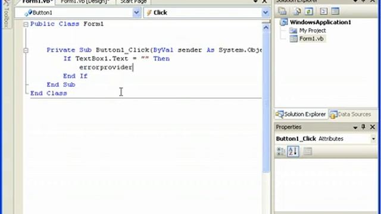Click the editor split bar above scrollbar
This screenshot has width=381, height=214.
click(x=266, y=22)
